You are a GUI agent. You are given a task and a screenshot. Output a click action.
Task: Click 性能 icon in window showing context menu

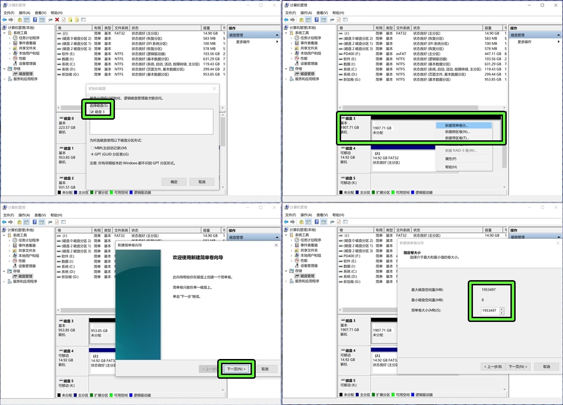297,58
